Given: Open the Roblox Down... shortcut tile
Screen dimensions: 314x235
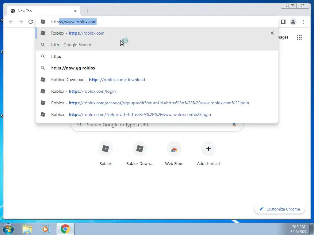Looking at the screenshot, I should coord(140,154).
